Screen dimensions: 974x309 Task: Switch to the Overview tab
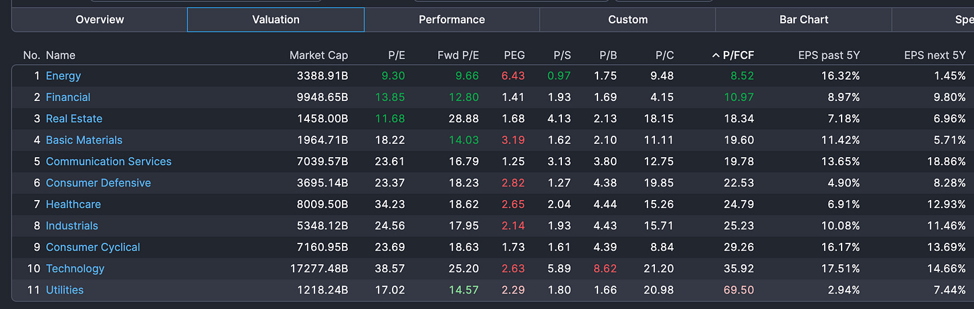pos(100,19)
